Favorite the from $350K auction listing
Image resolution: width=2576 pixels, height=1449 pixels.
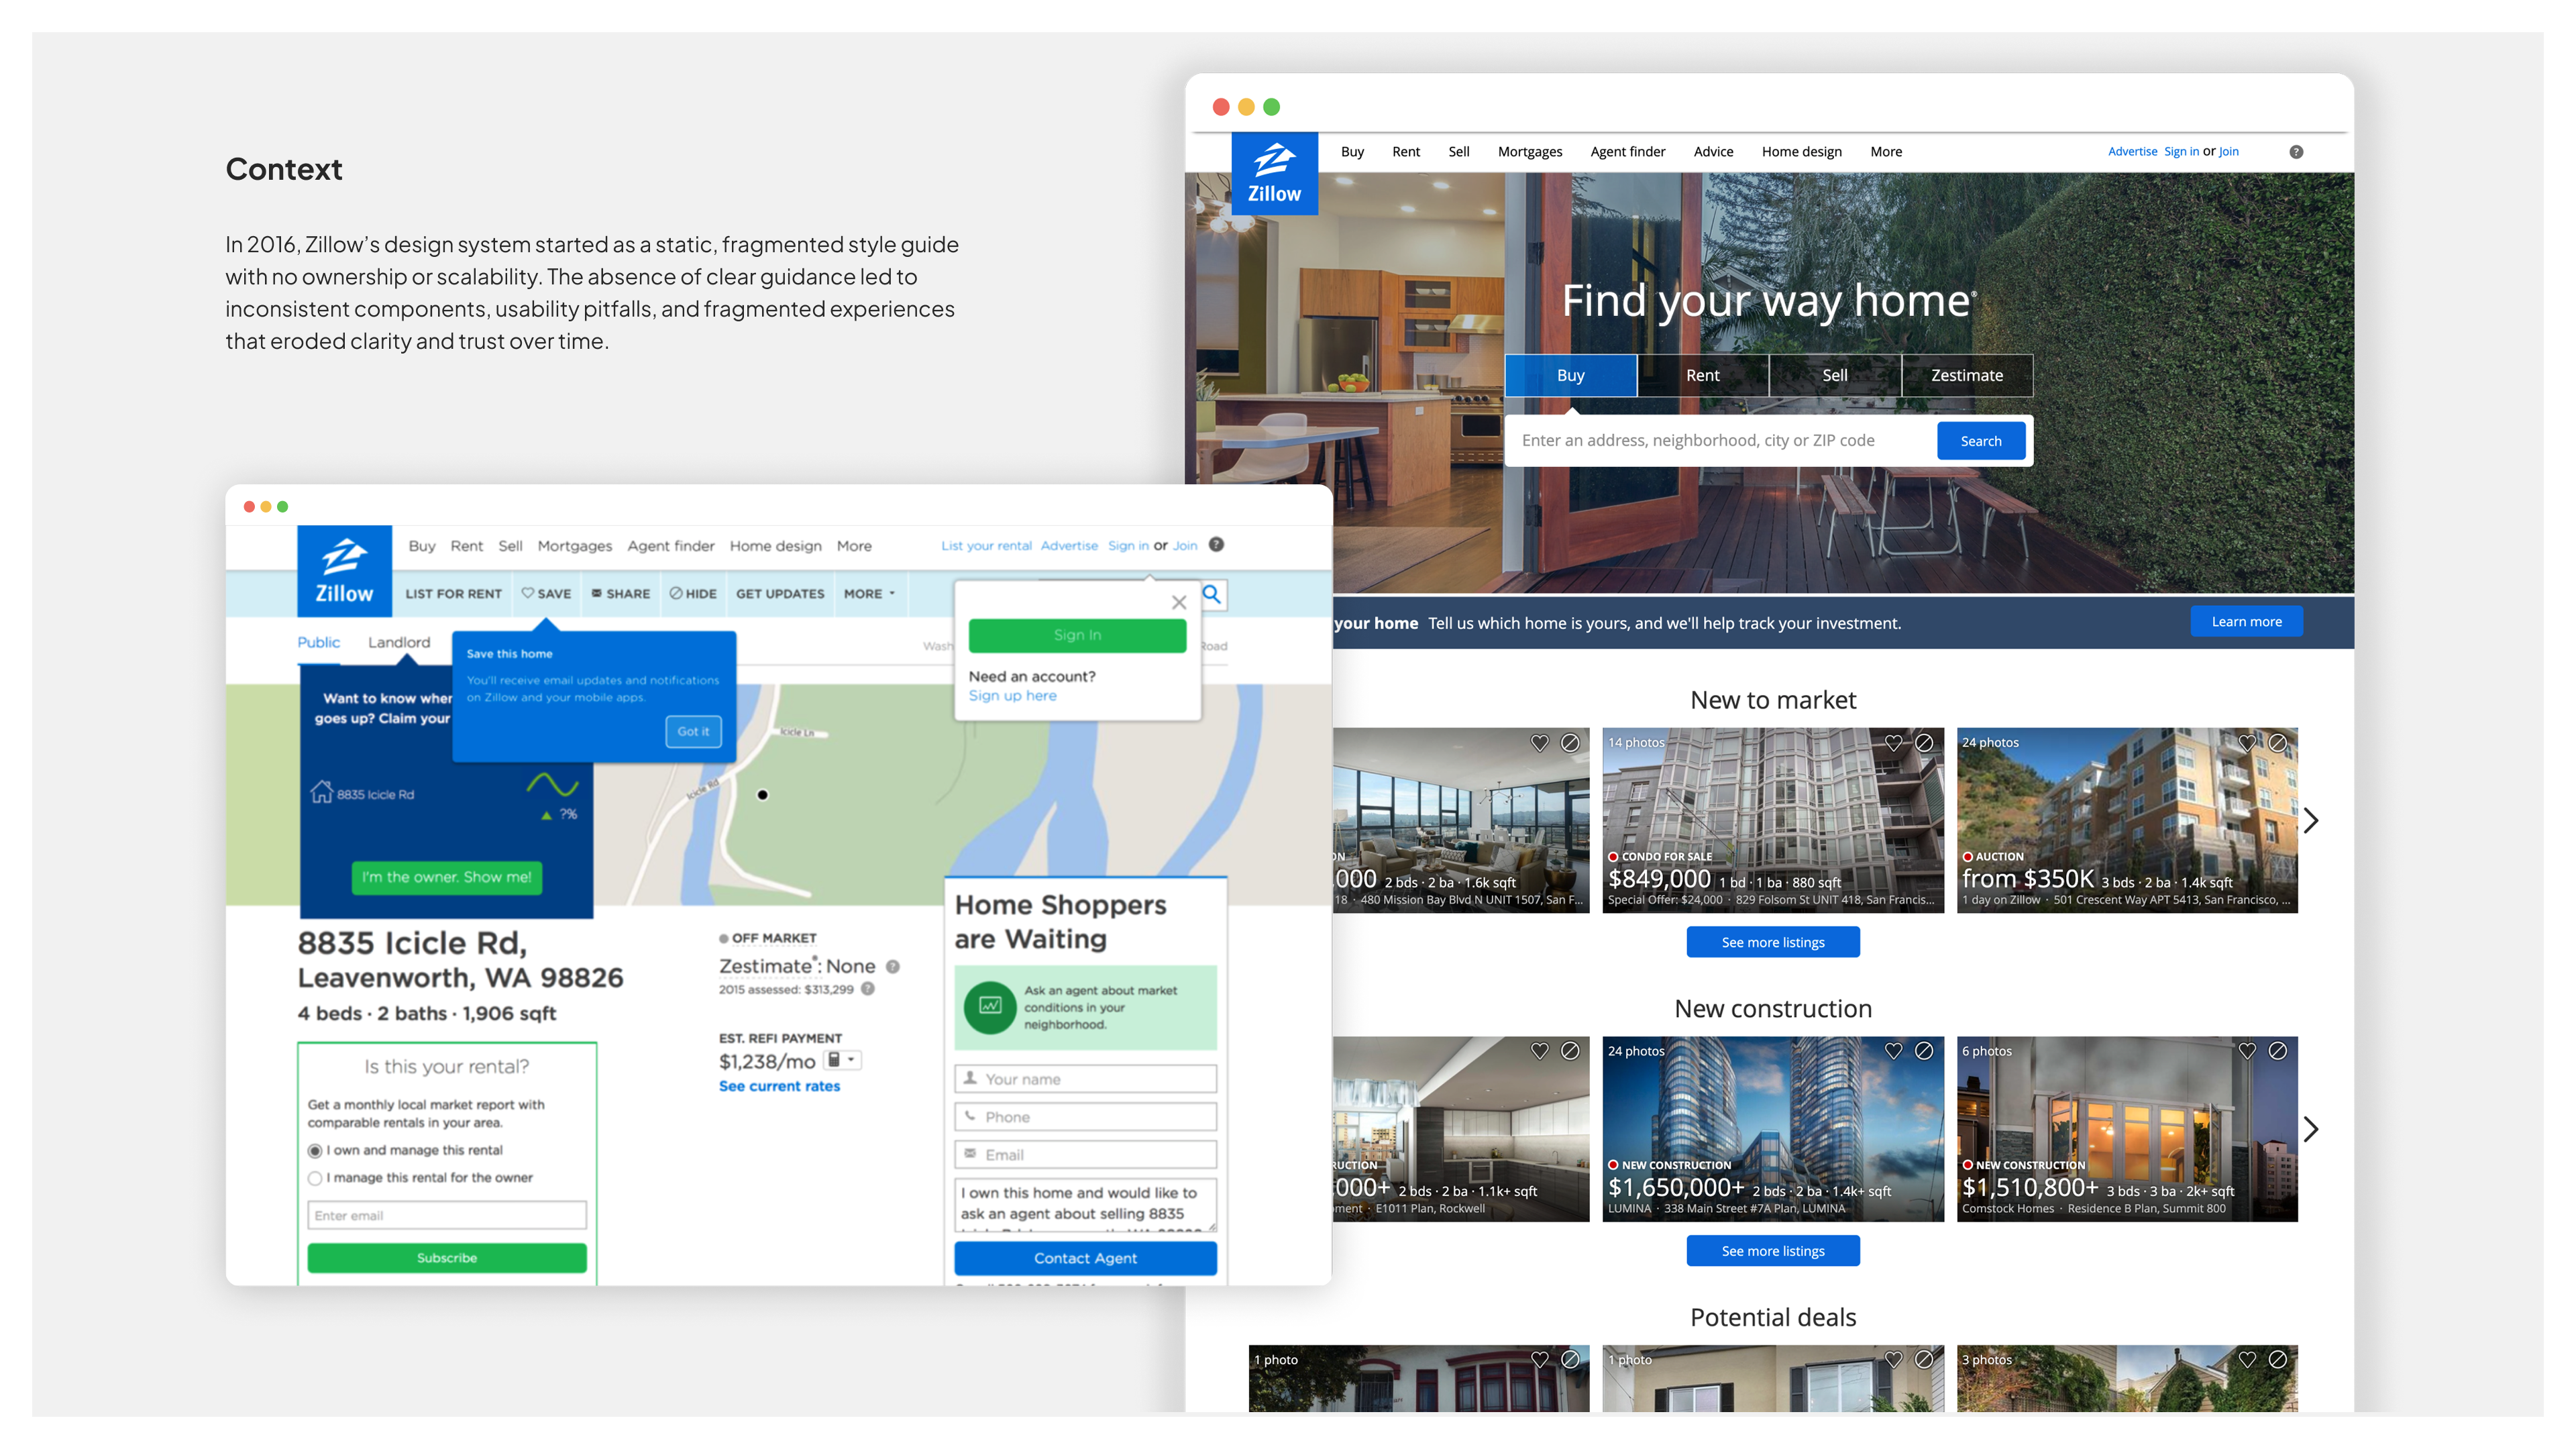(x=2247, y=742)
